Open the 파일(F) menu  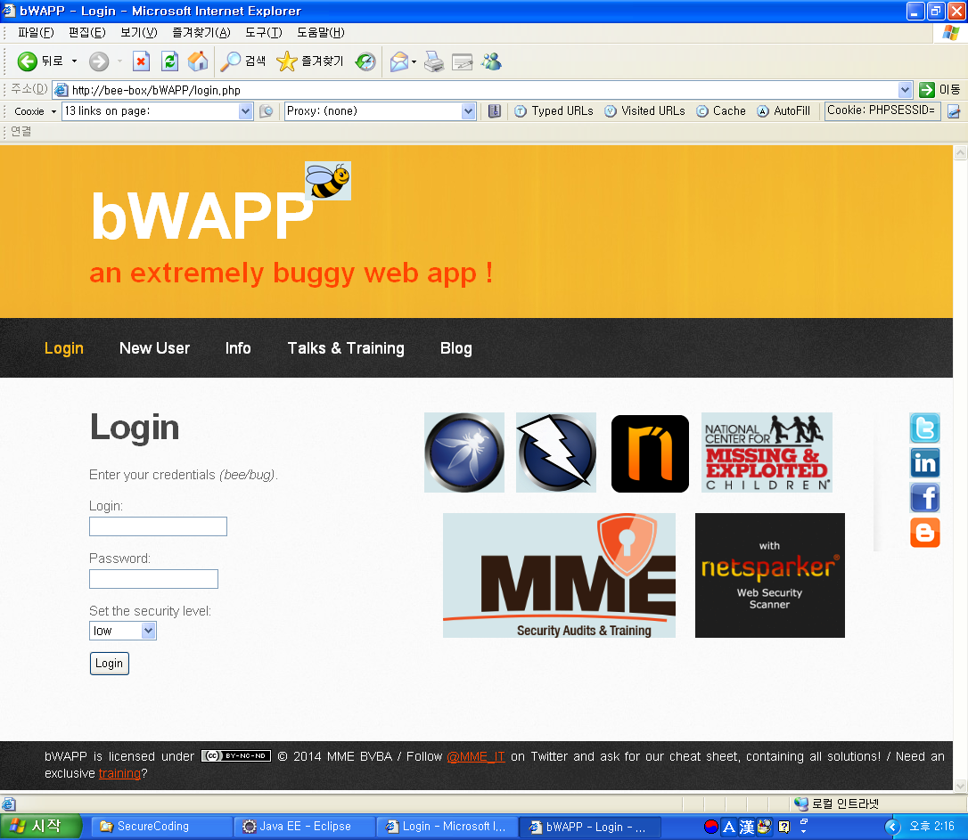click(36, 33)
